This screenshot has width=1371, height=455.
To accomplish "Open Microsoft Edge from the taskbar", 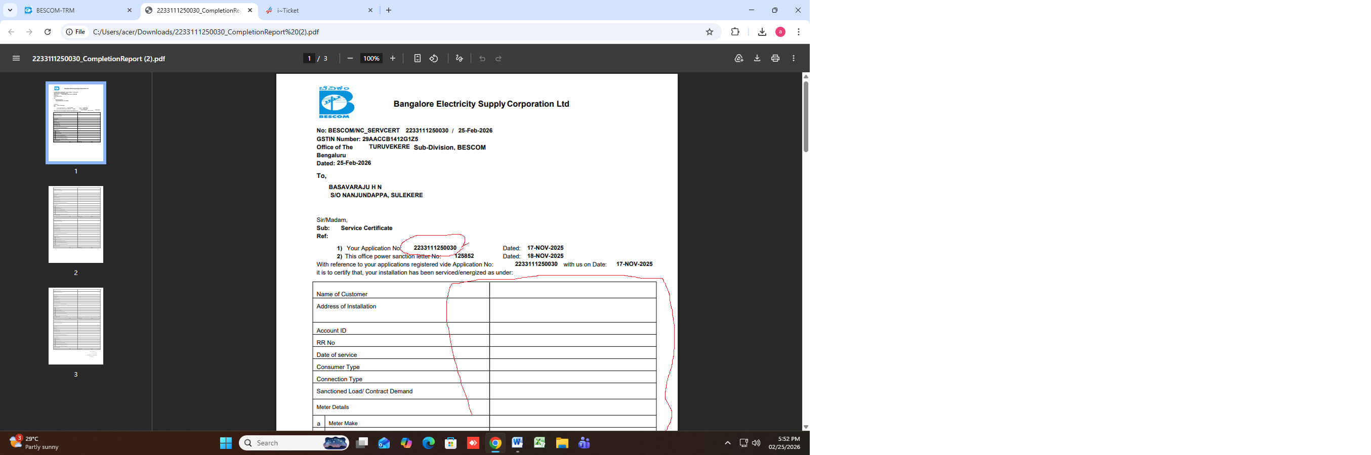I will (x=429, y=443).
